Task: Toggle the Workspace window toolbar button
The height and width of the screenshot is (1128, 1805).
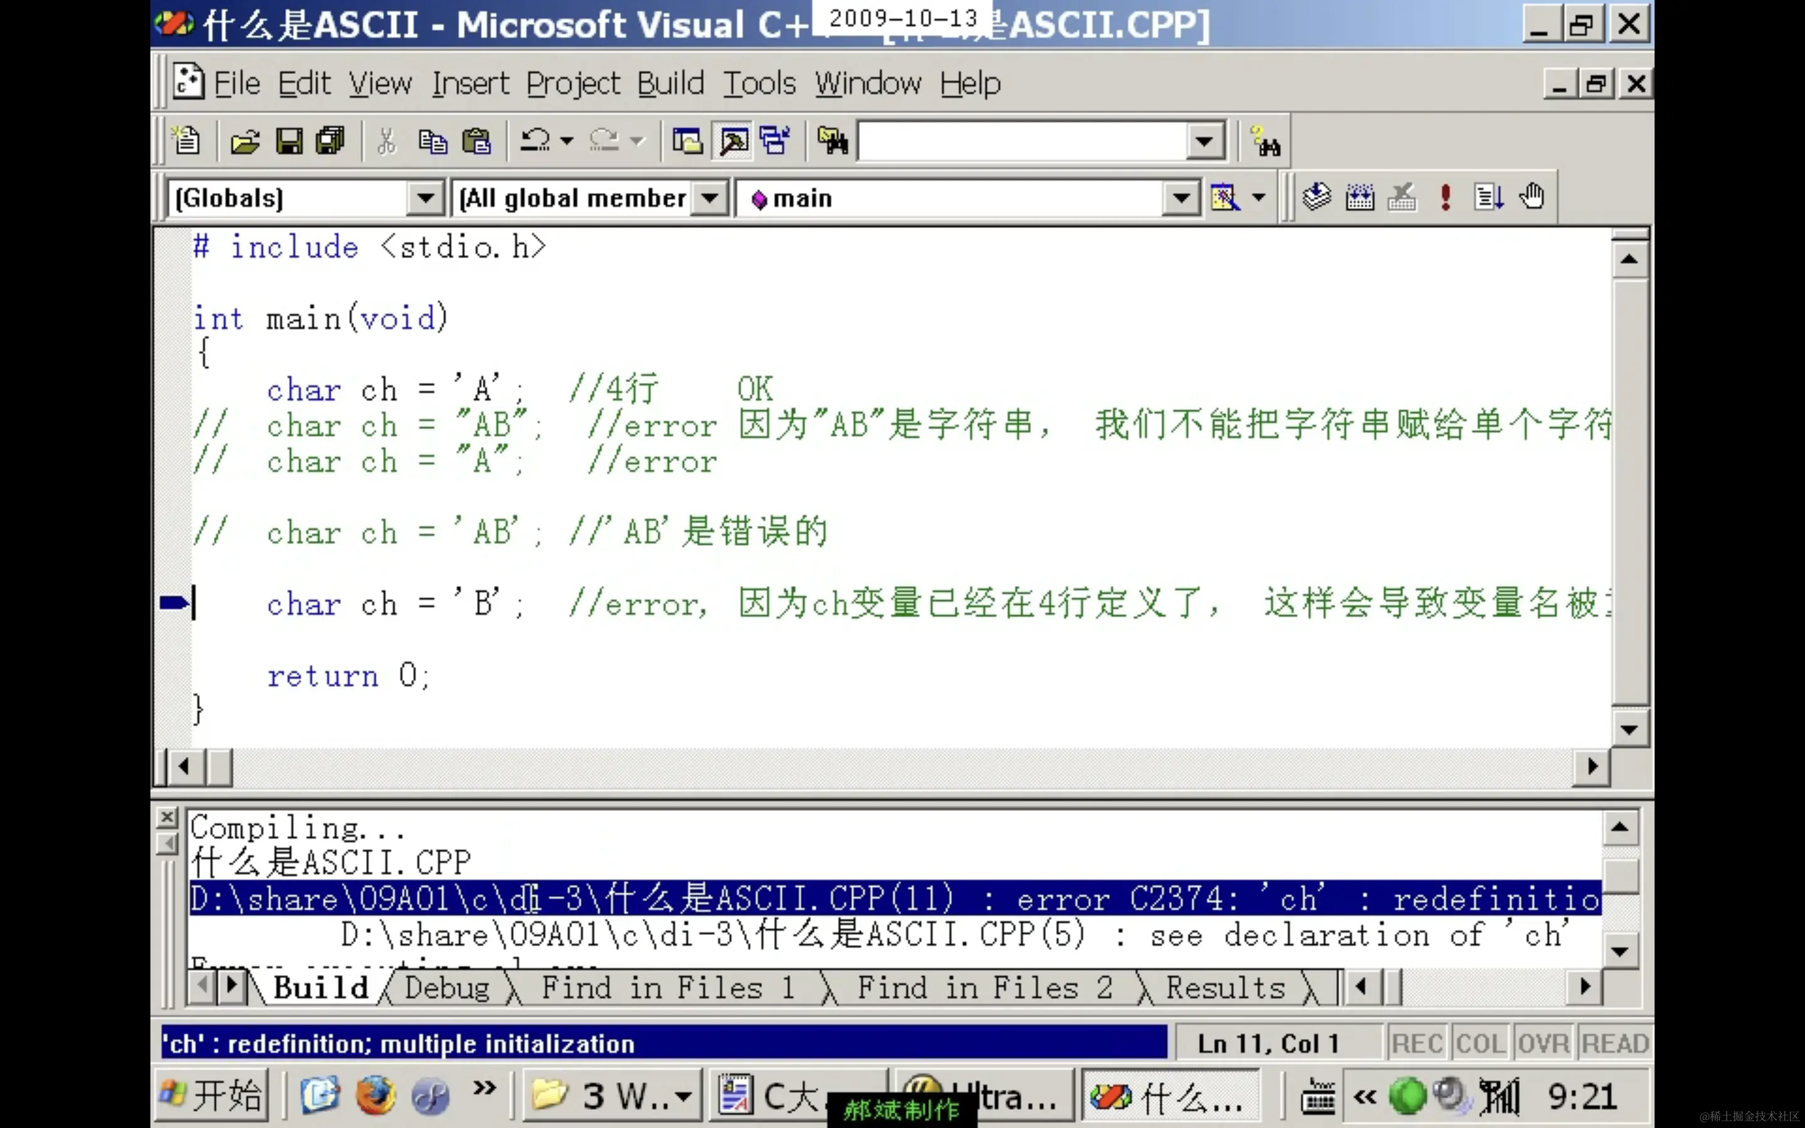Action: point(687,140)
